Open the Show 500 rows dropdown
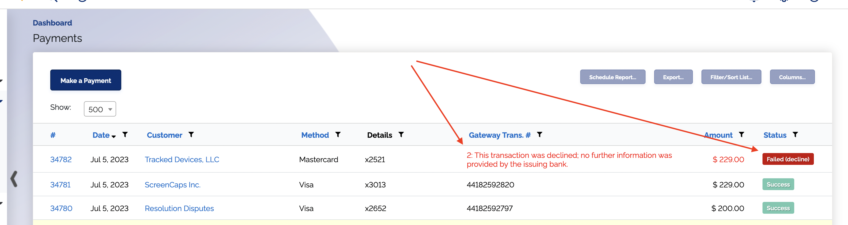Image resolution: width=848 pixels, height=225 pixels. pyautogui.click(x=100, y=109)
